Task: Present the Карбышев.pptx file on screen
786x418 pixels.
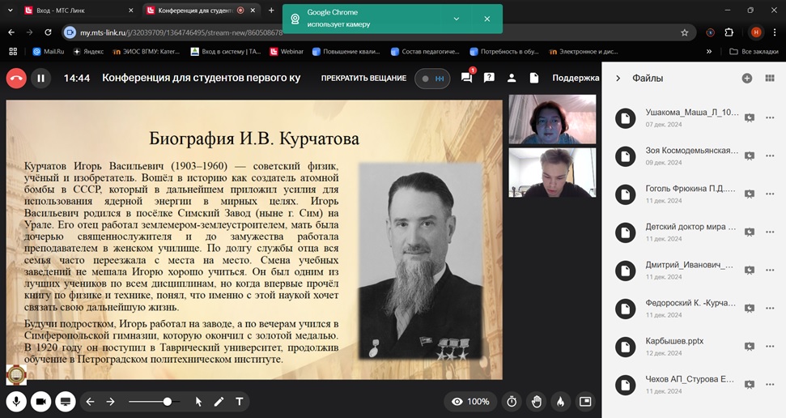Action: pos(750,347)
